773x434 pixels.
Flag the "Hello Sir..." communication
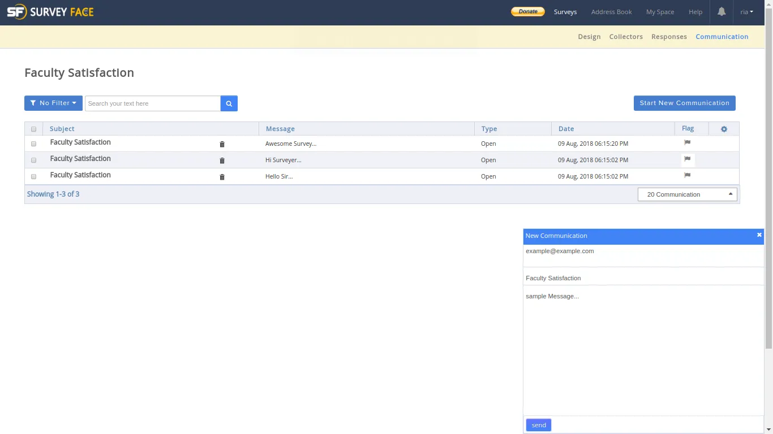coord(687,176)
